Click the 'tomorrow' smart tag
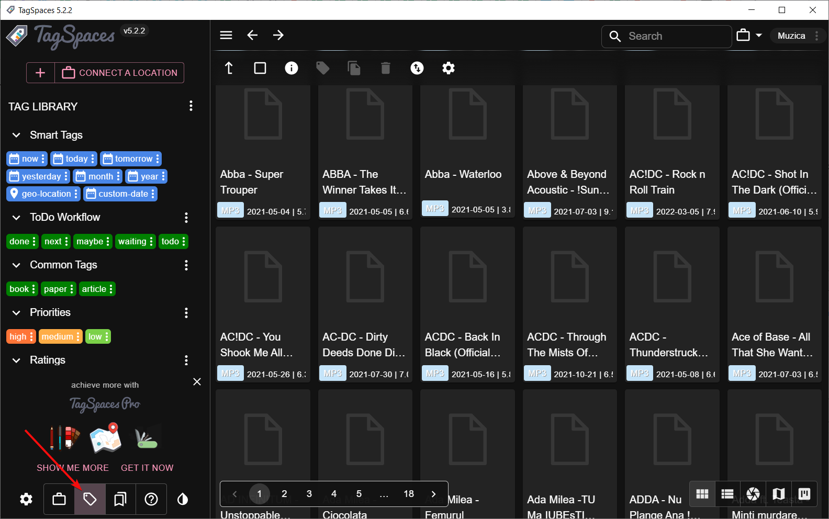The height and width of the screenshot is (519, 829). point(131,159)
